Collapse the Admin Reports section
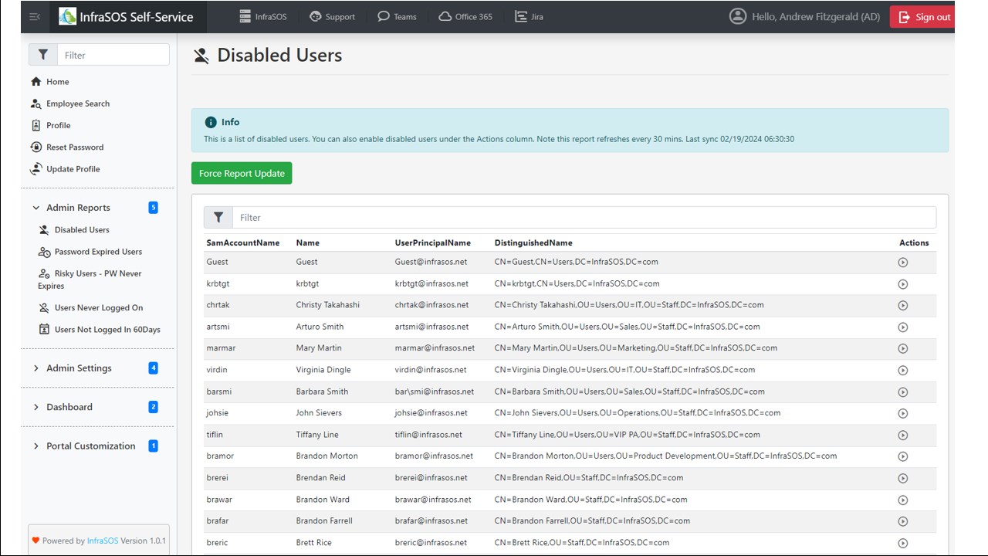This screenshot has width=988, height=556. pos(36,208)
